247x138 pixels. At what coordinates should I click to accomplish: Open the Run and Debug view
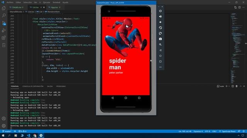pos(3,30)
